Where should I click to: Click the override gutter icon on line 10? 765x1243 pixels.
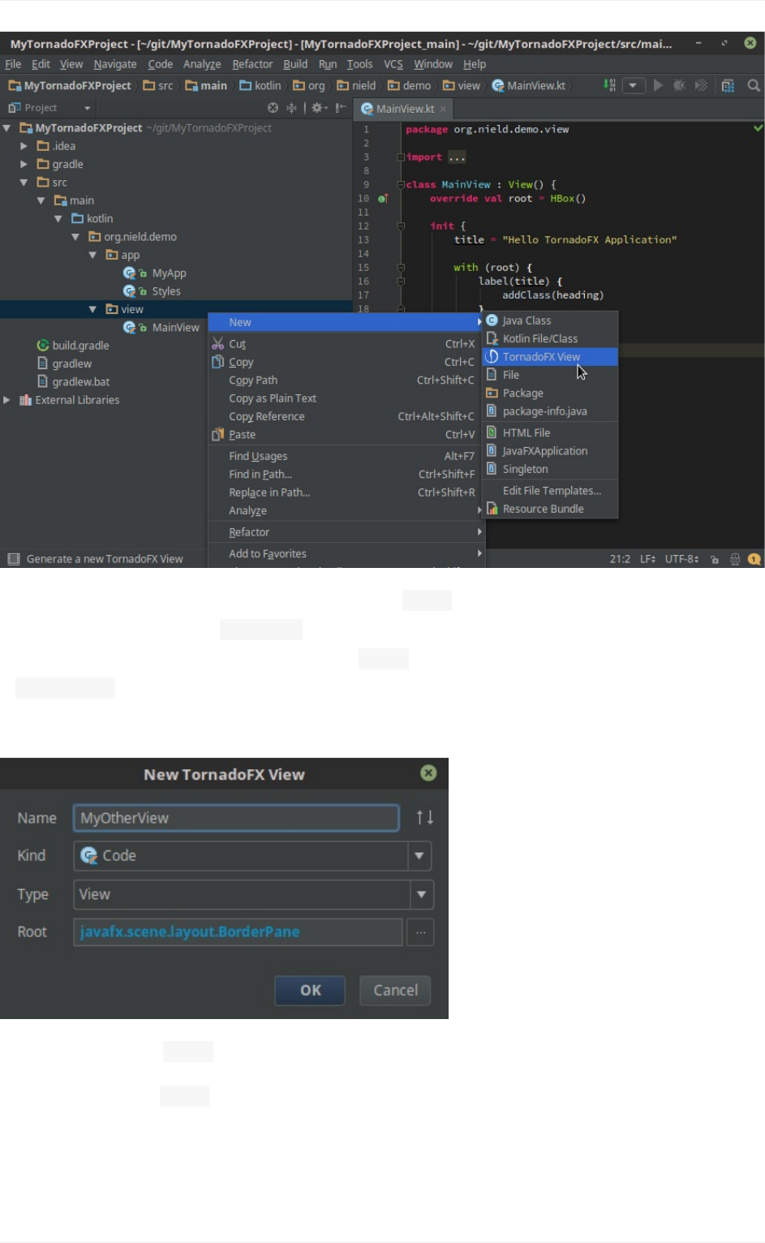[383, 199]
